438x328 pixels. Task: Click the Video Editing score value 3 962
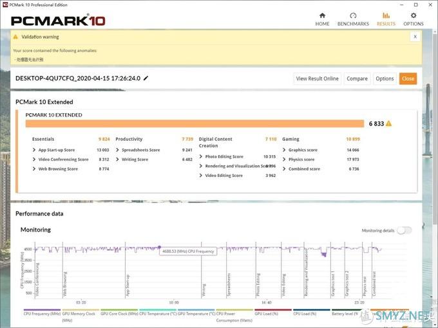pyautogui.click(x=271, y=176)
